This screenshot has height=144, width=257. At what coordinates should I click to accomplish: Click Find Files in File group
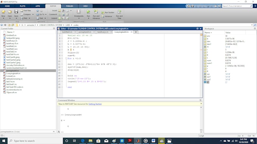point(26,11)
